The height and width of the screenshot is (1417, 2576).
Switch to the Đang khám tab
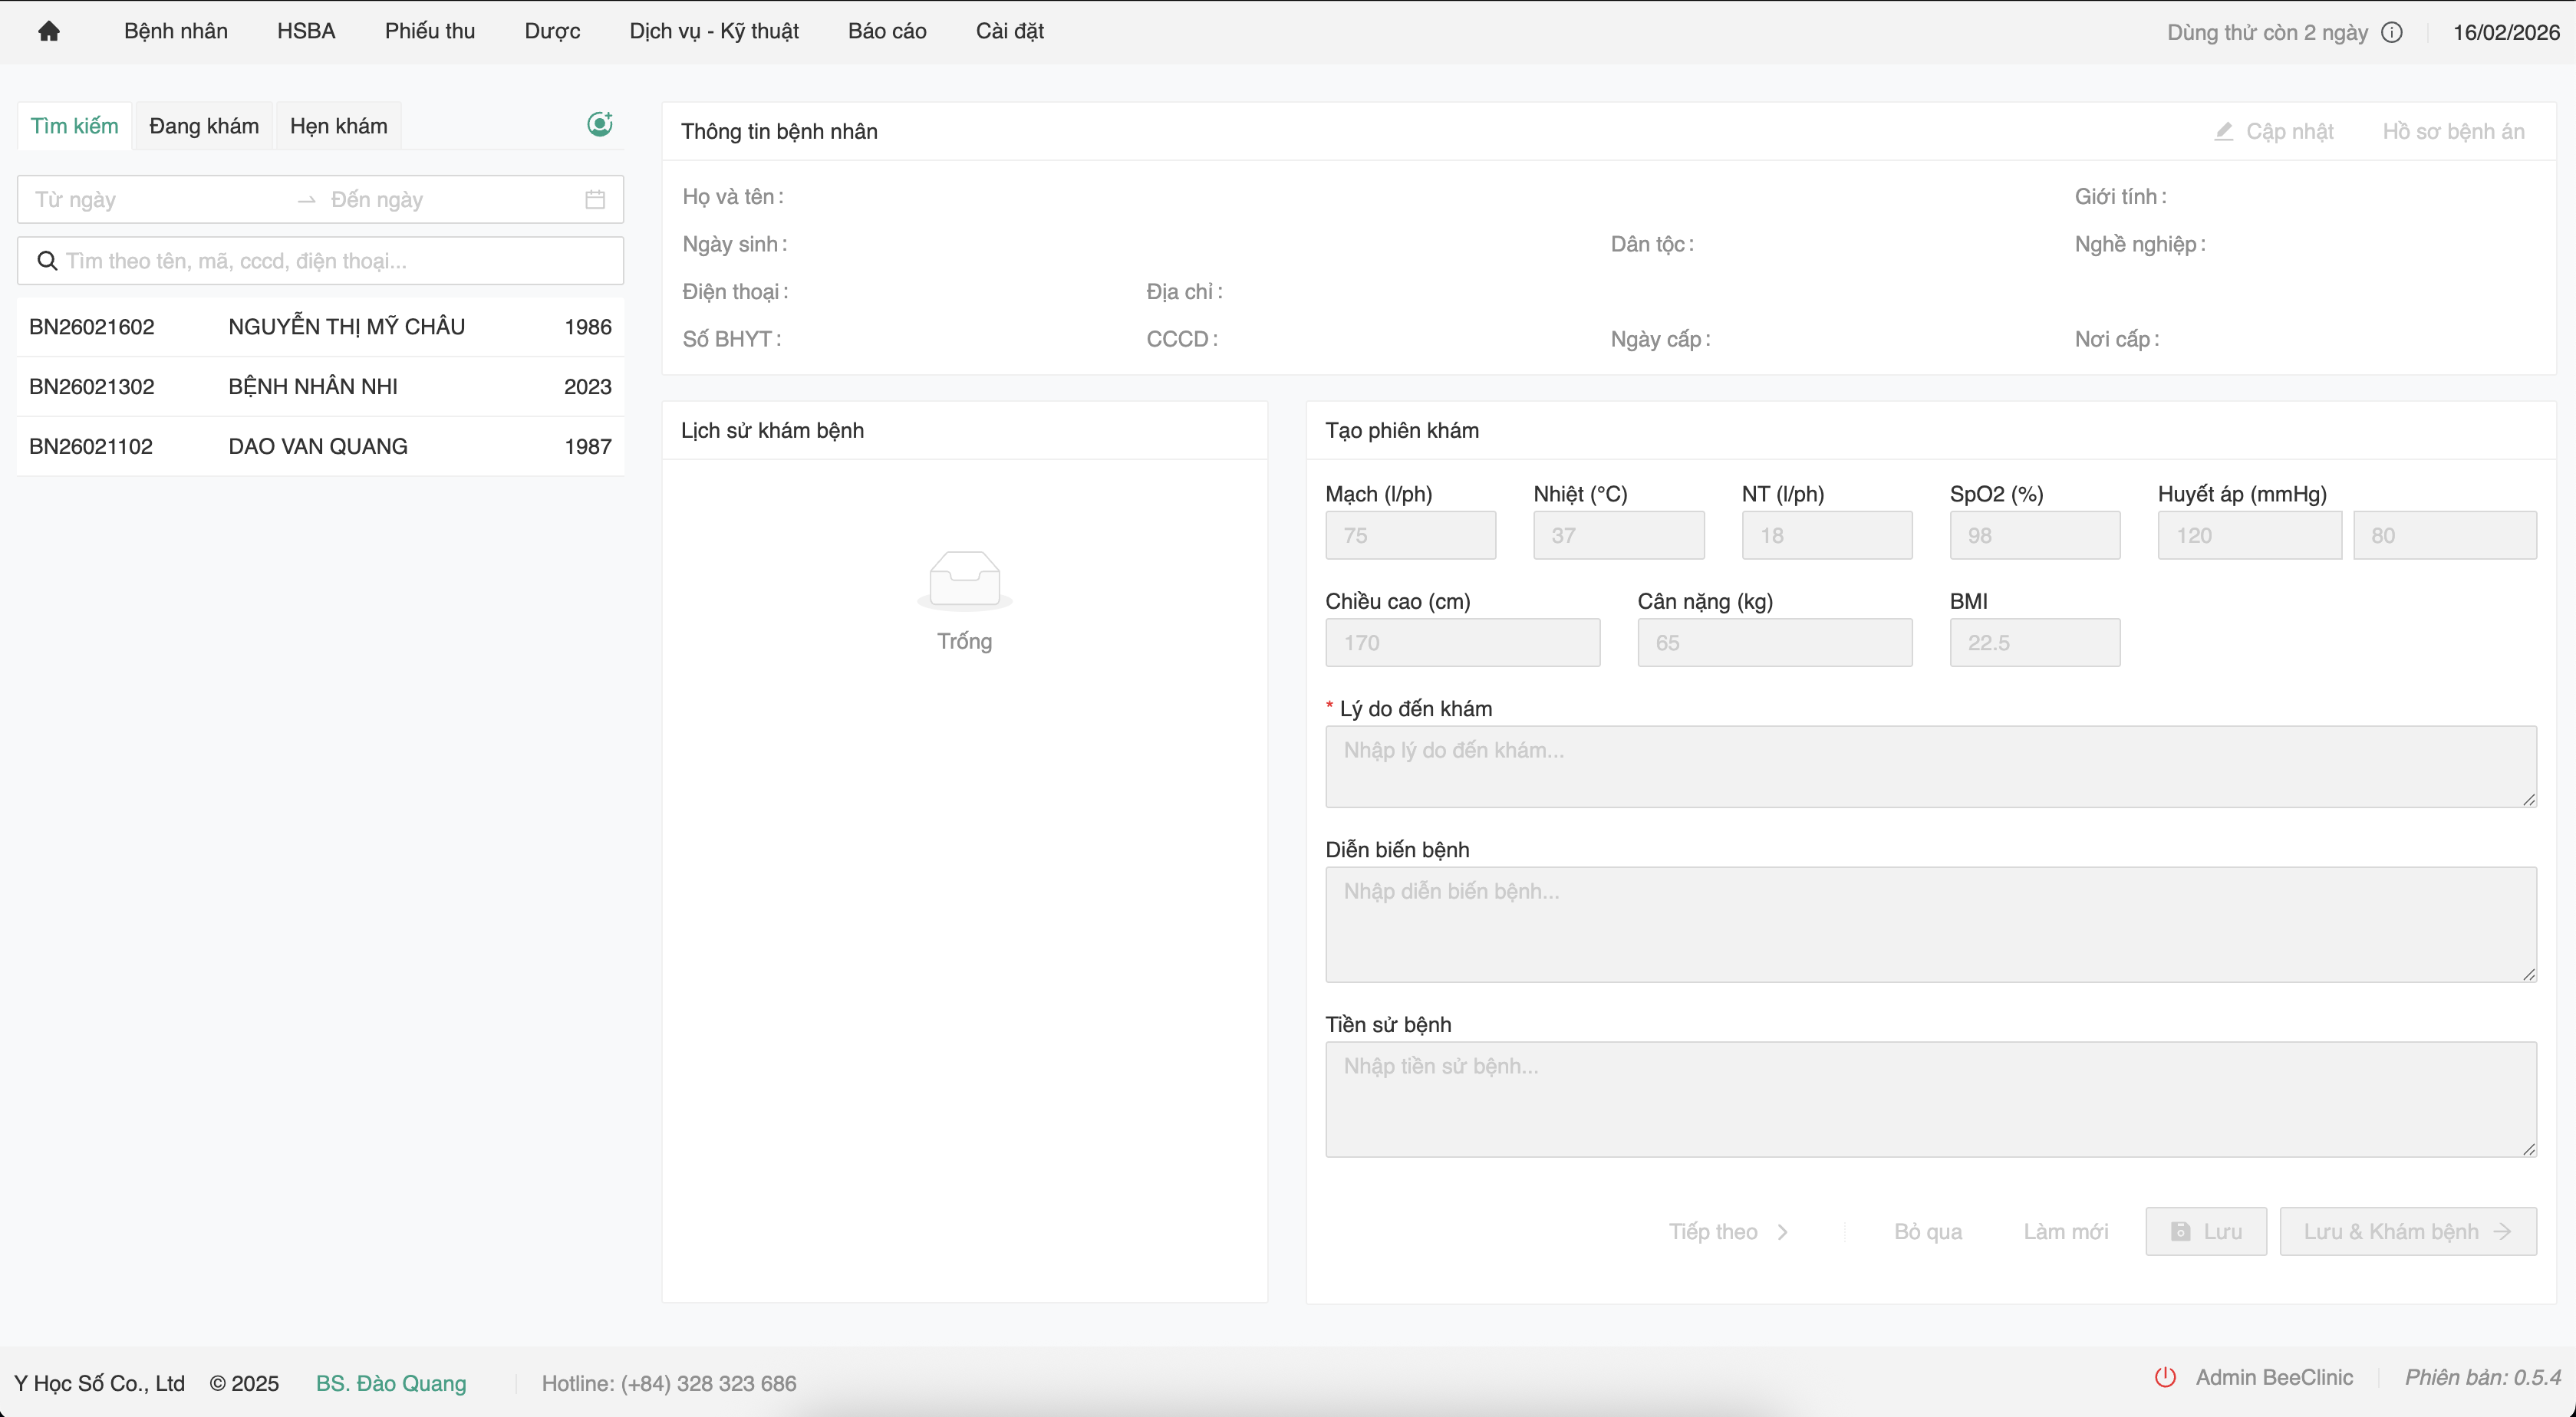click(x=204, y=126)
